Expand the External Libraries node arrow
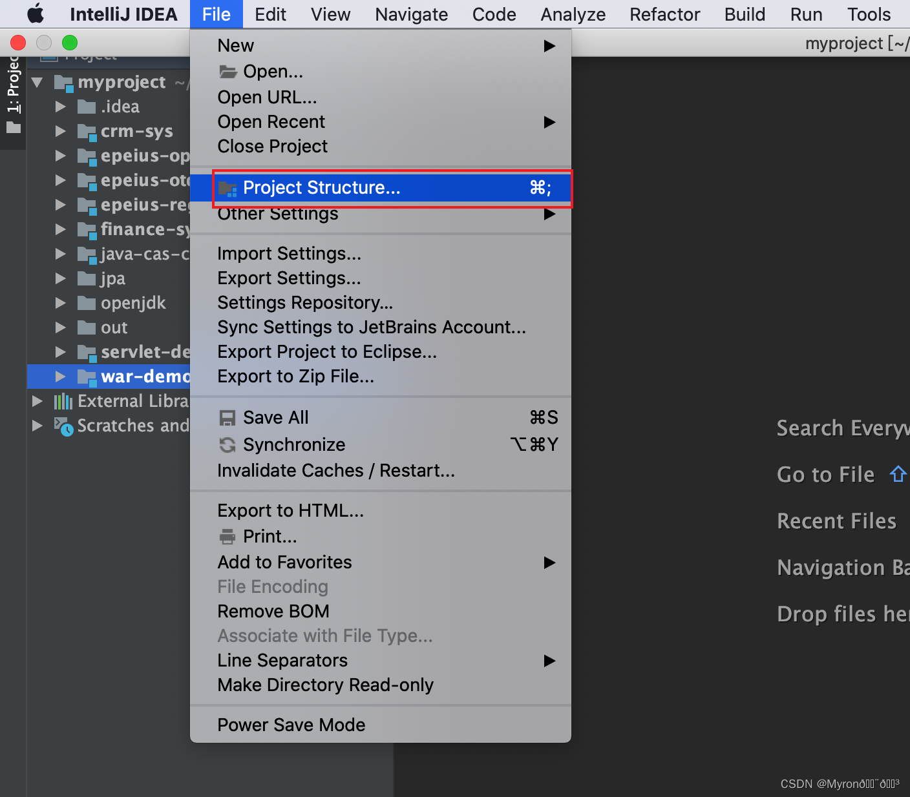 click(37, 402)
